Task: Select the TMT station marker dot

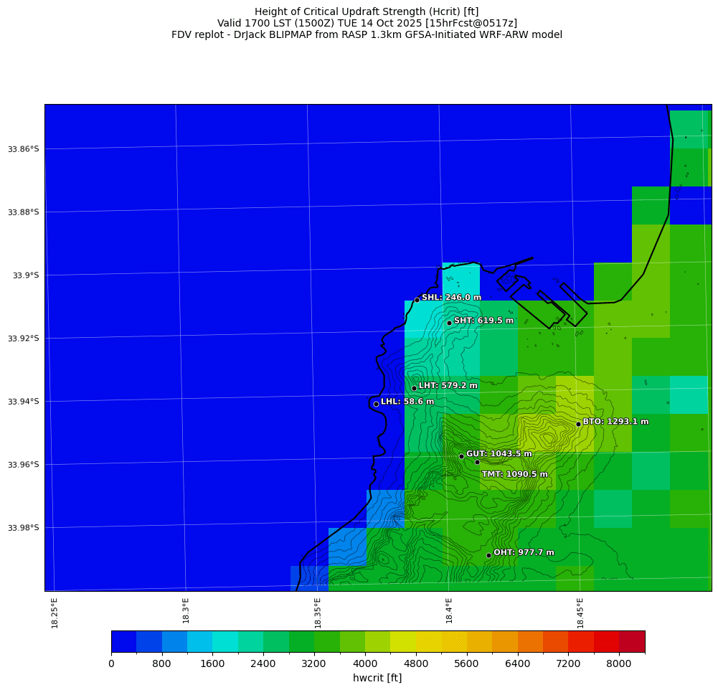Action: [x=477, y=462]
